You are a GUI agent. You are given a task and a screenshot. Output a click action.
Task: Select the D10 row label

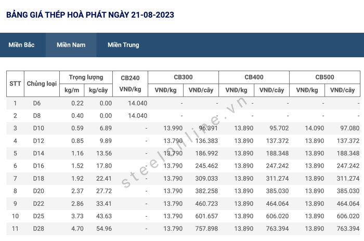pos(38,128)
